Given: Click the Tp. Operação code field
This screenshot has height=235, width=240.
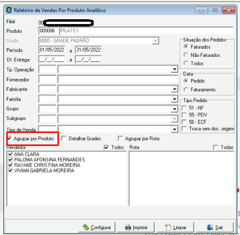Looking at the screenshot, I should (47, 69).
